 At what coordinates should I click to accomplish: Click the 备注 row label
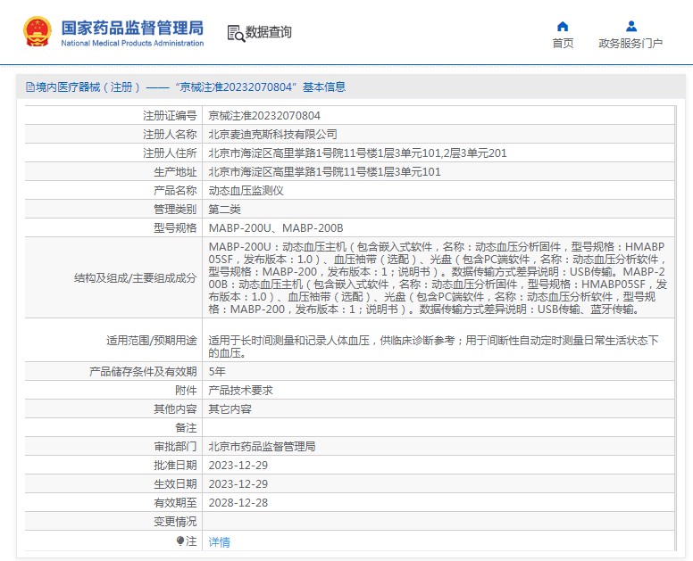(x=186, y=428)
